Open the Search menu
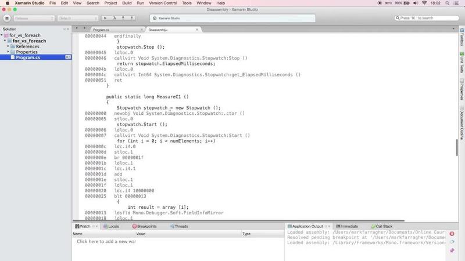This screenshot has height=261, width=465. (x=93, y=3)
